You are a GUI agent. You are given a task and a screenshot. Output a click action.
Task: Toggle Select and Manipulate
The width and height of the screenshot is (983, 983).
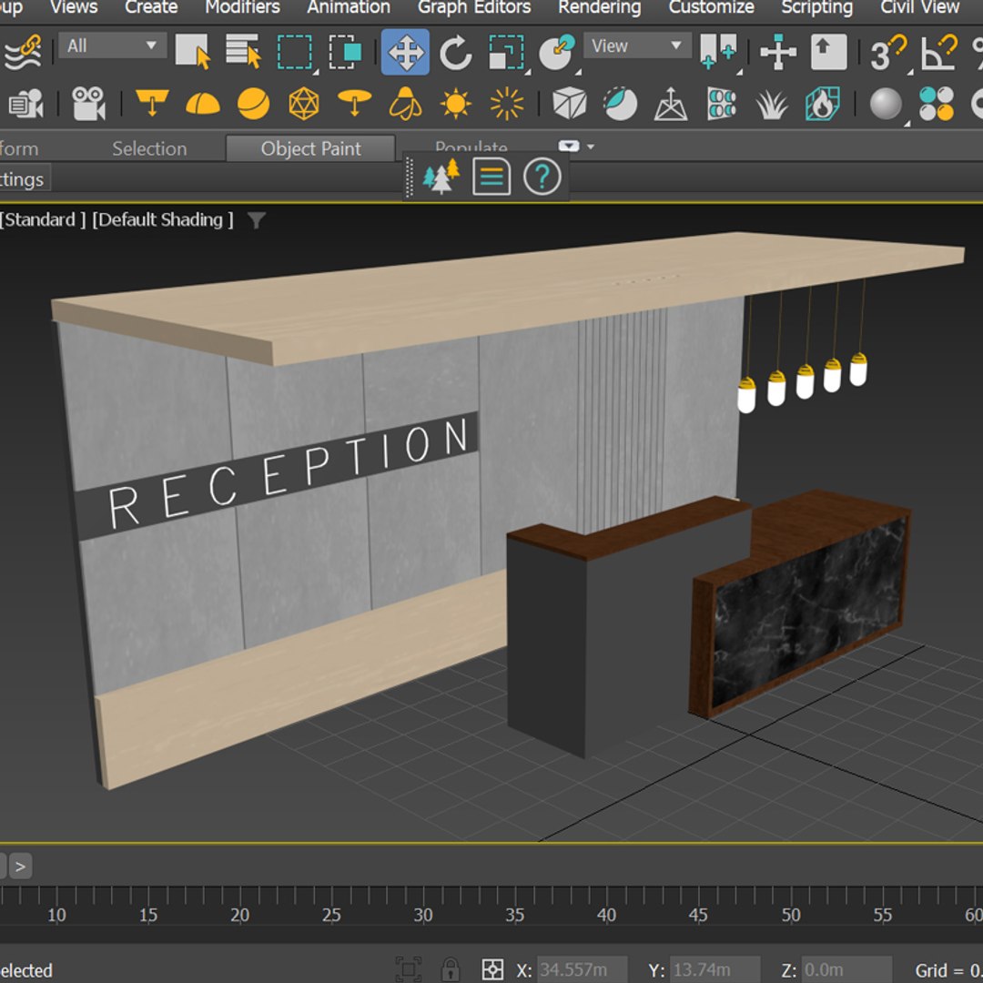coord(778,52)
